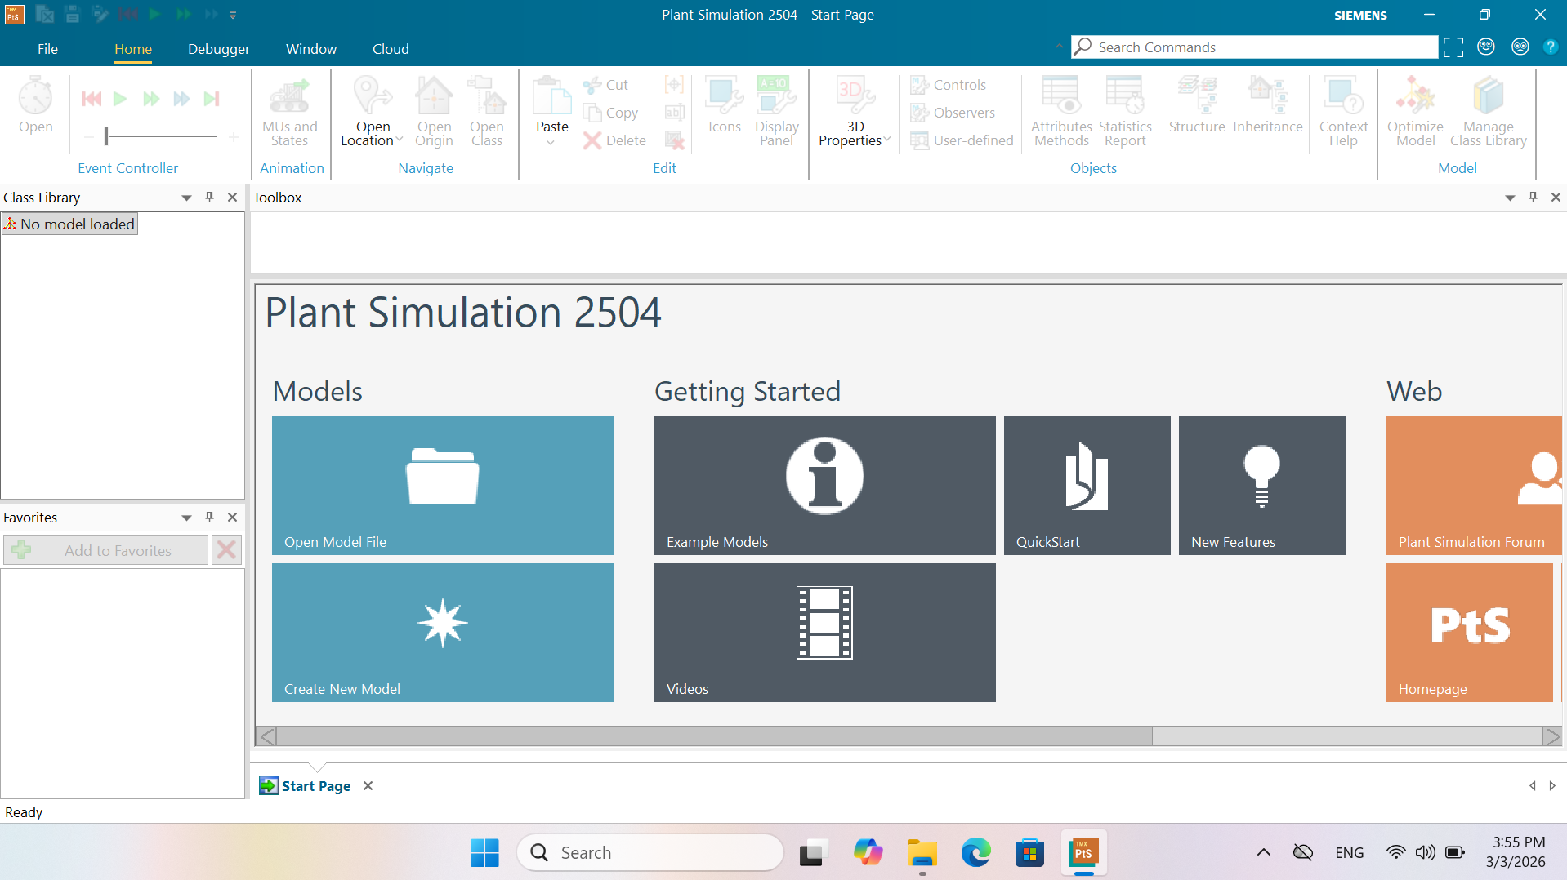Click the Delete button in Edit group
Viewport: 1567px width, 880px height.
click(x=614, y=140)
